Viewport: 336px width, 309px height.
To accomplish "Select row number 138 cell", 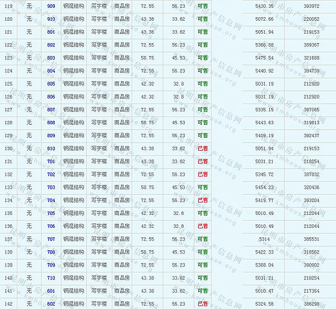I will click(8, 252).
